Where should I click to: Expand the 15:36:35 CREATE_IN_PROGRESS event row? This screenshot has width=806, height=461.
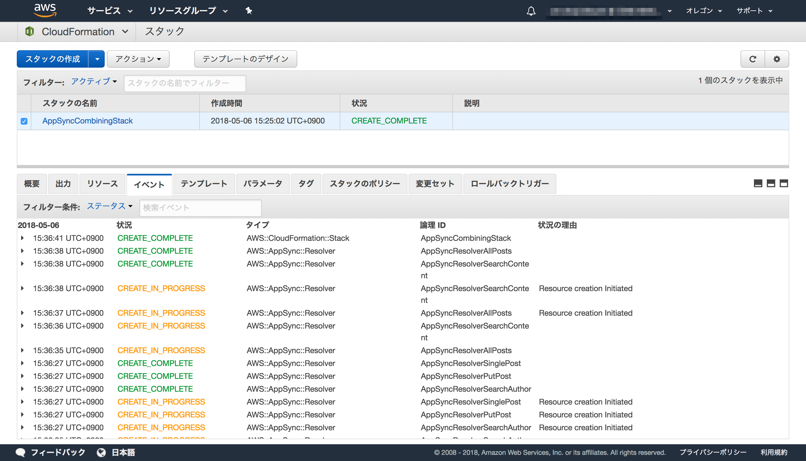coord(22,350)
